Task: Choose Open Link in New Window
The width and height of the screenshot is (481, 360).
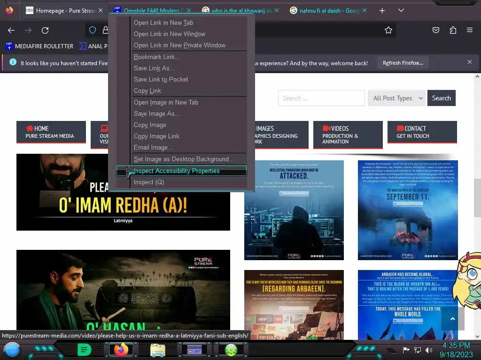Action: point(189,34)
